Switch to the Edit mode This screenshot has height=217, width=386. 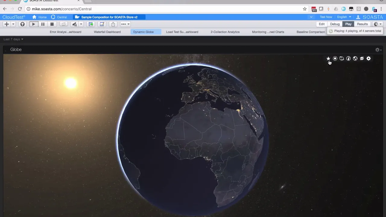pos(322,24)
